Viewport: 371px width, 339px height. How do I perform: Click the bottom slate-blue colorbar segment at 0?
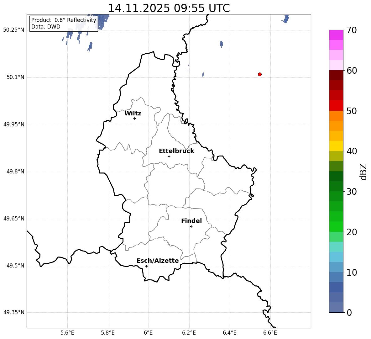[x=336, y=307]
